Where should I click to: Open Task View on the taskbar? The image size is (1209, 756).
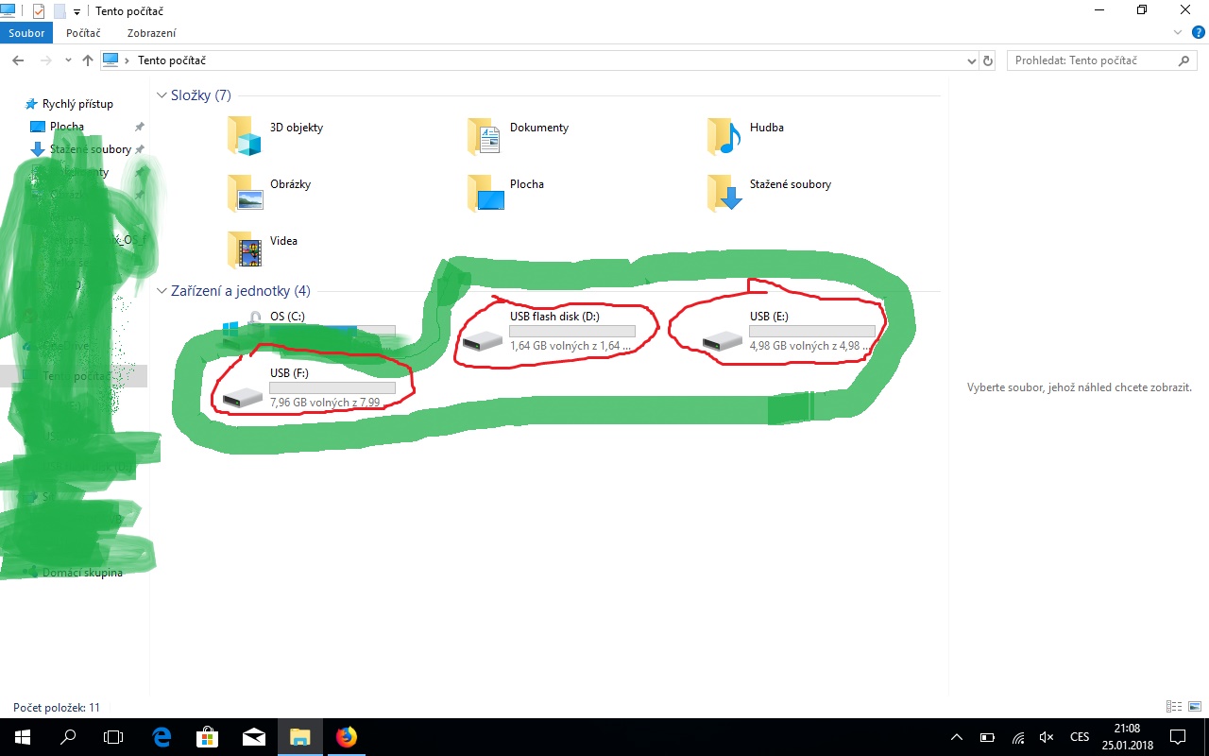(113, 737)
